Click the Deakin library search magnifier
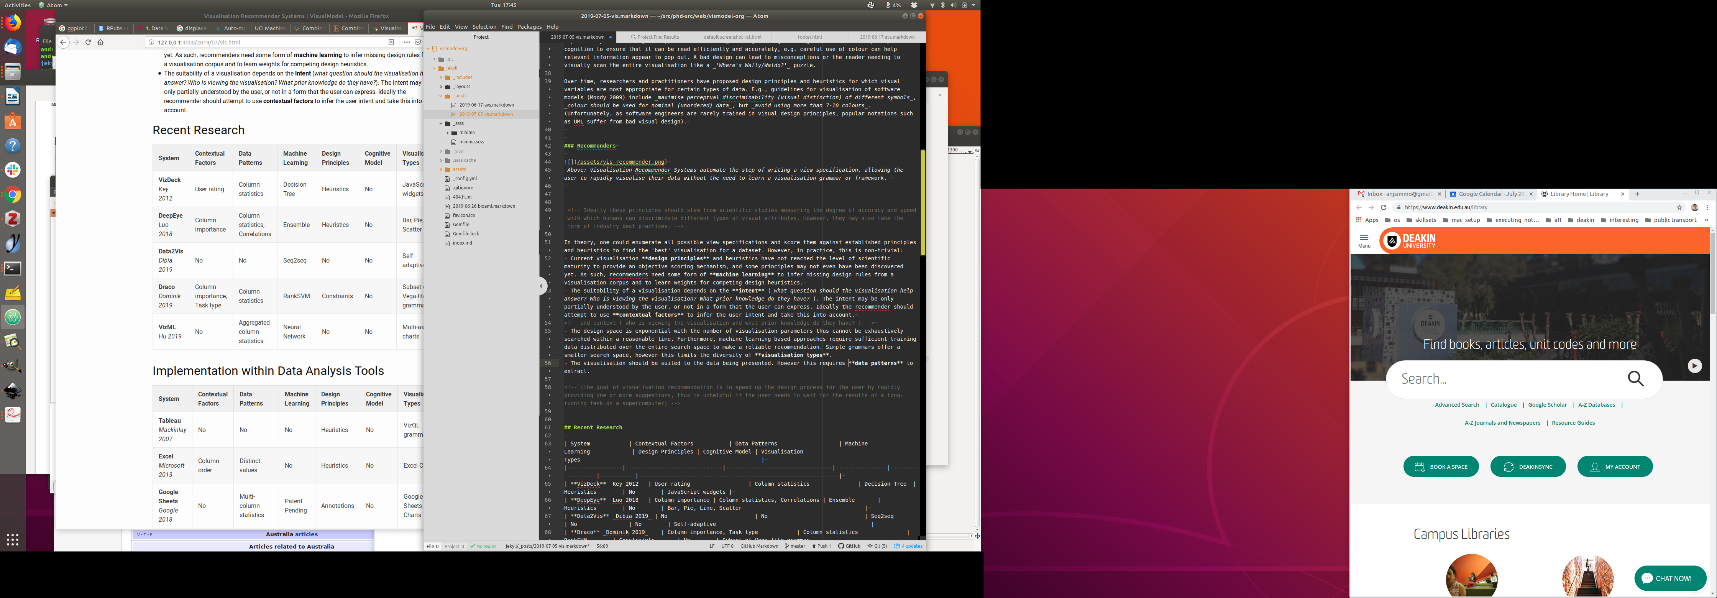 1636,379
